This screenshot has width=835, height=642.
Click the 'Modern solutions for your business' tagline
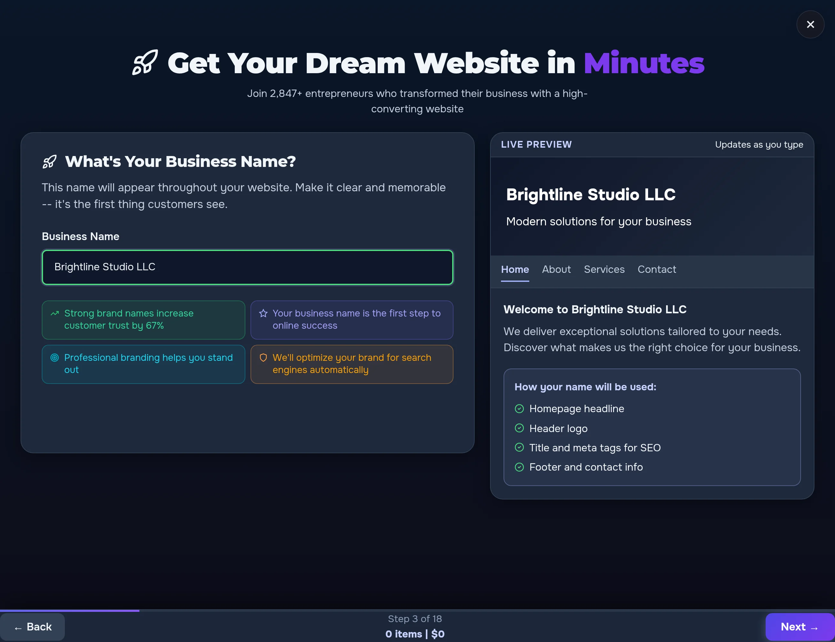(599, 221)
